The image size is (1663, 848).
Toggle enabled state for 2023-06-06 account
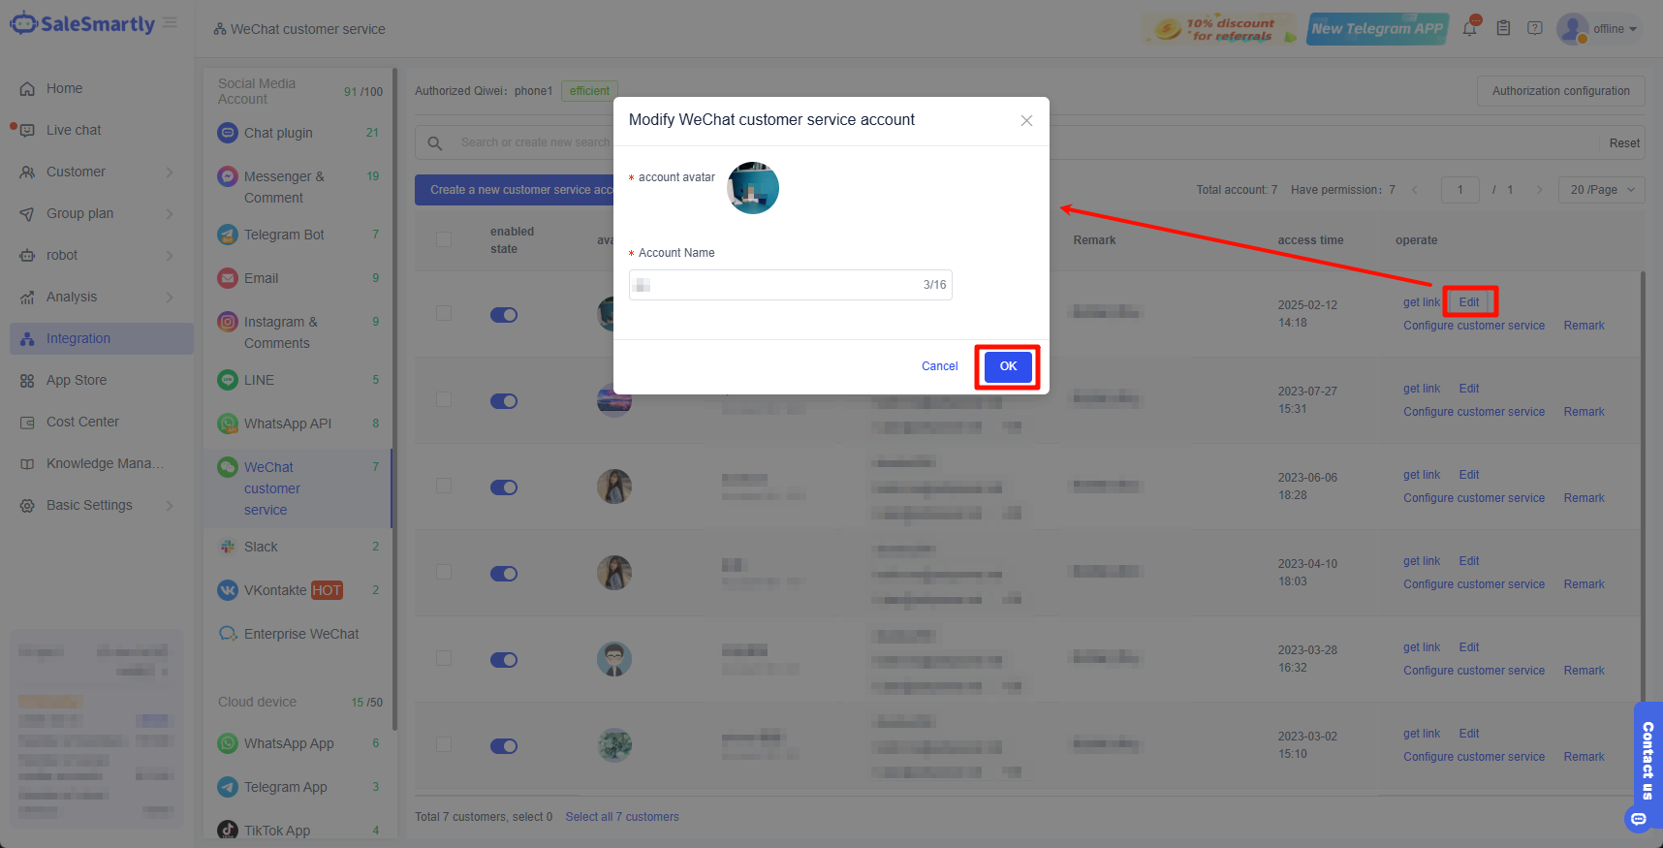[504, 487]
